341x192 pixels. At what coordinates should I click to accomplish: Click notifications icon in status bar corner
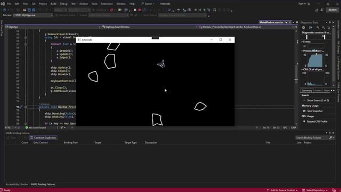pyautogui.click(x=334, y=190)
